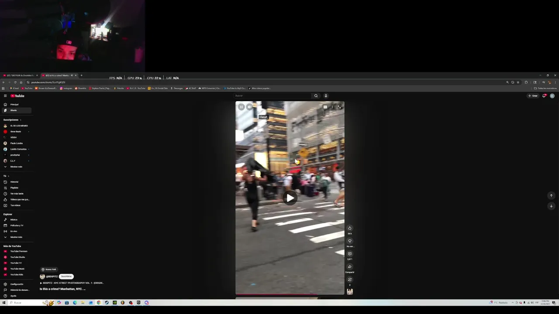Open a new browser tab
This screenshot has width=559, height=314.
pyautogui.click(x=81, y=75)
